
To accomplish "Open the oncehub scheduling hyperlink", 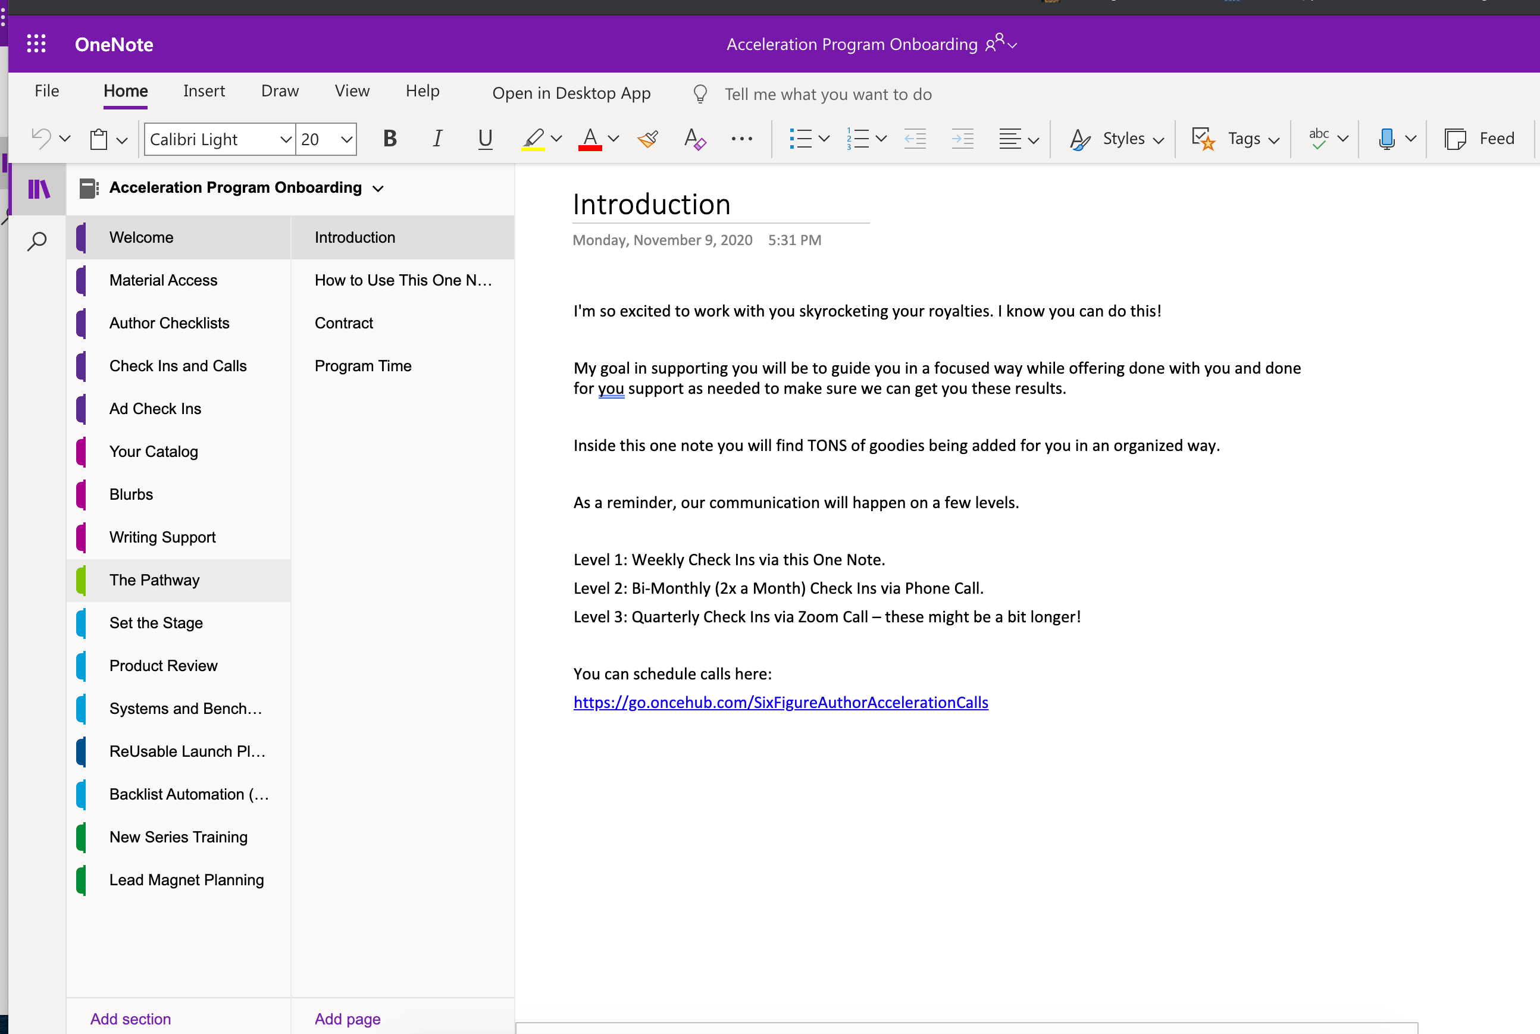I will 780,702.
